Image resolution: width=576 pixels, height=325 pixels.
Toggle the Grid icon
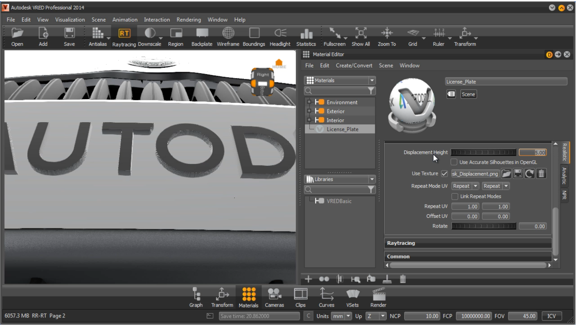point(413,33)
